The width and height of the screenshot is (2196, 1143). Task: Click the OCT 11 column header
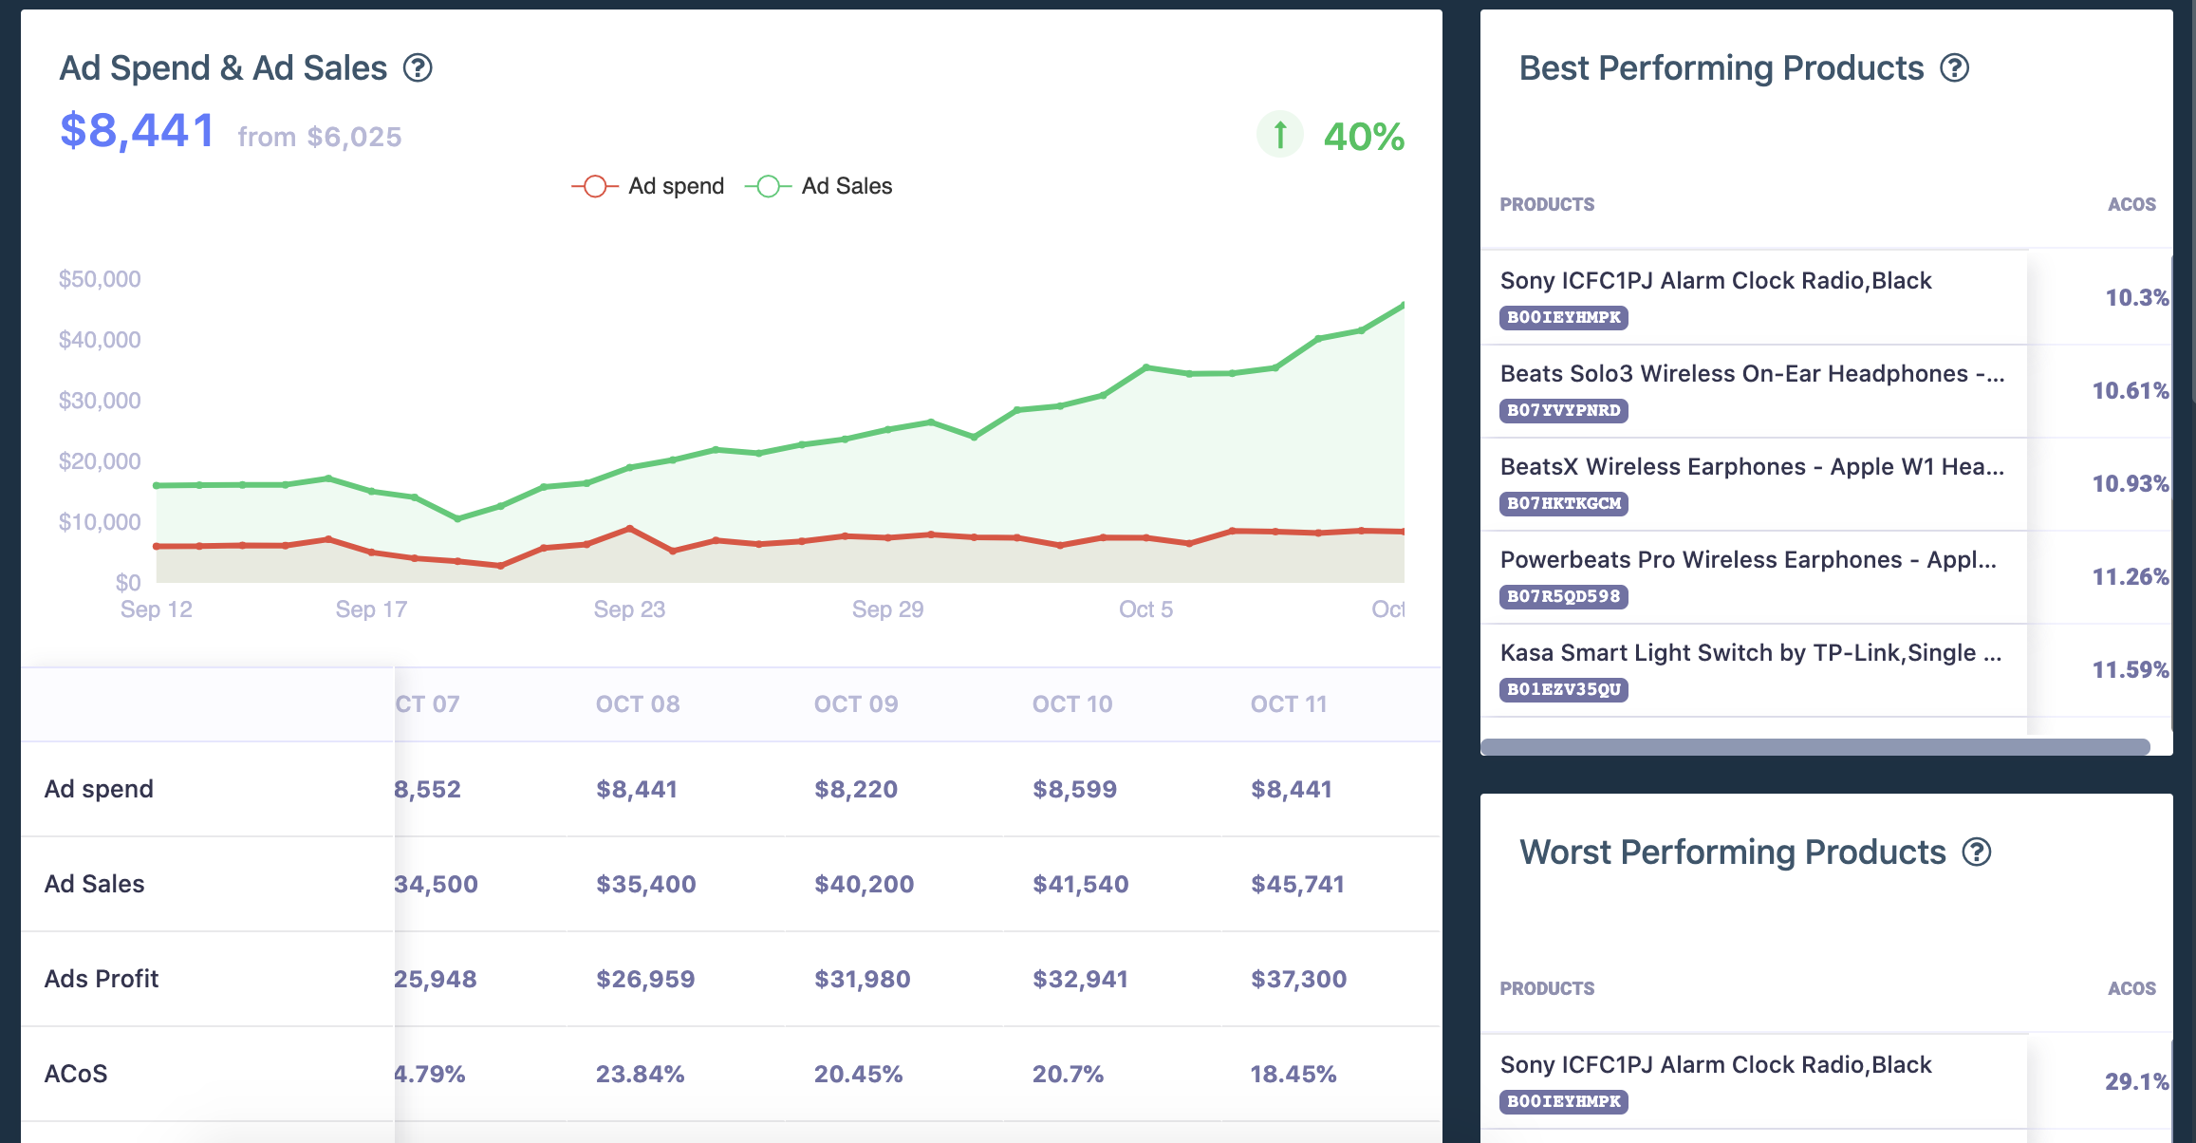pyautogui.click(x=1288, y=704)
